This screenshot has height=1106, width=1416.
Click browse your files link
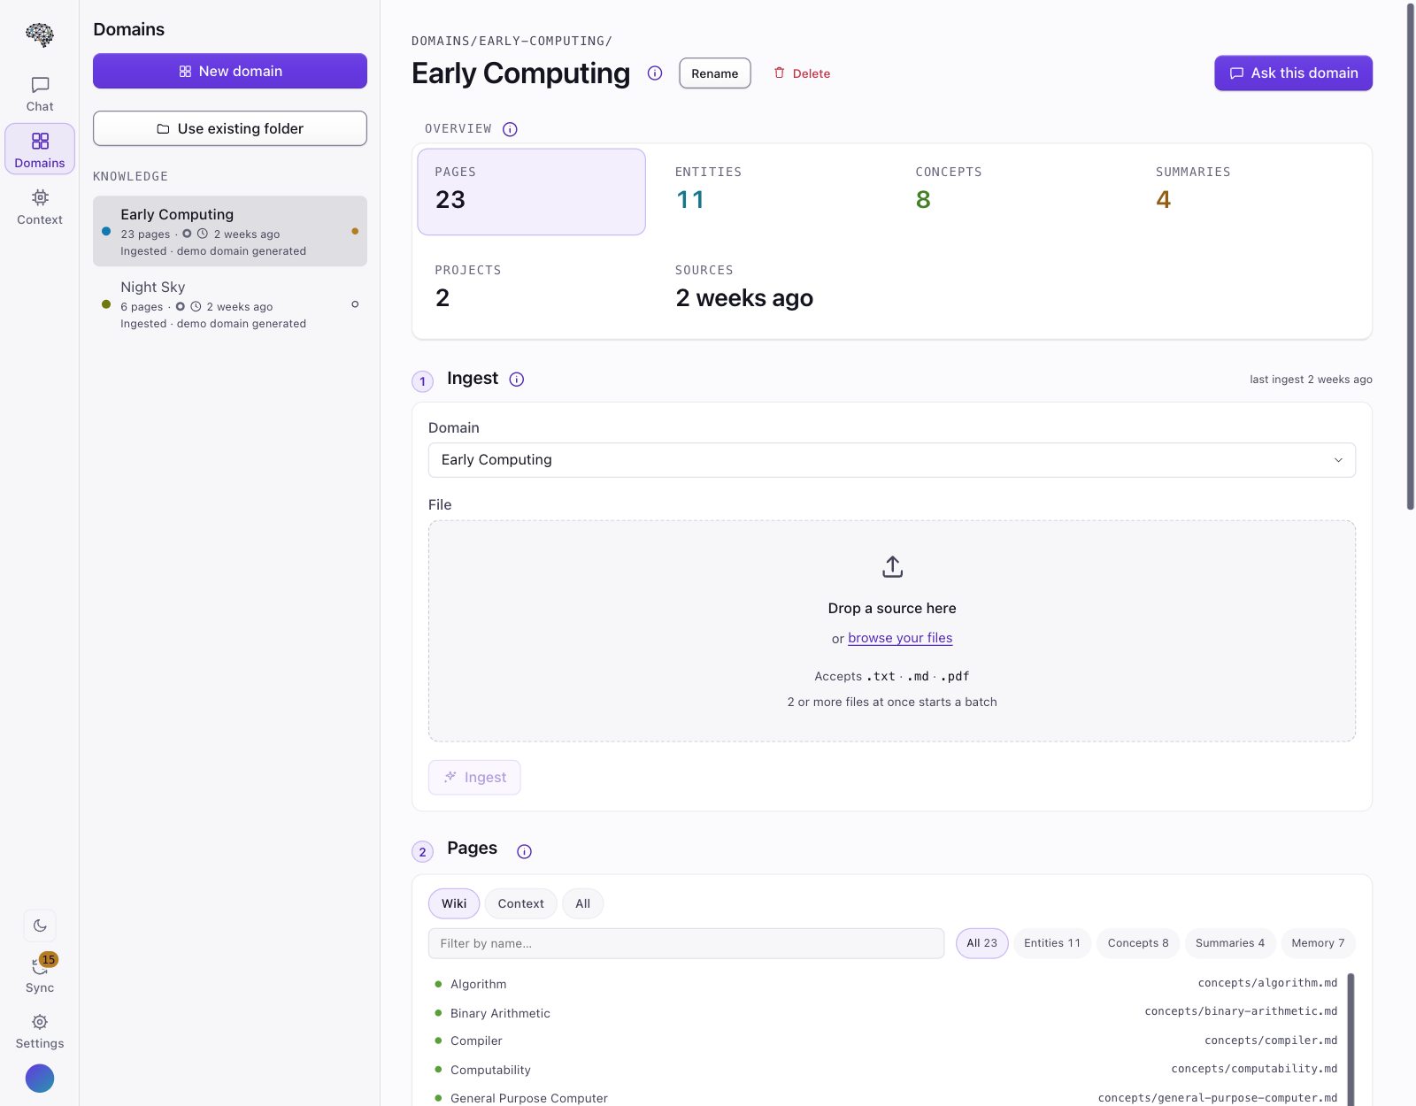tap(900, 638)
